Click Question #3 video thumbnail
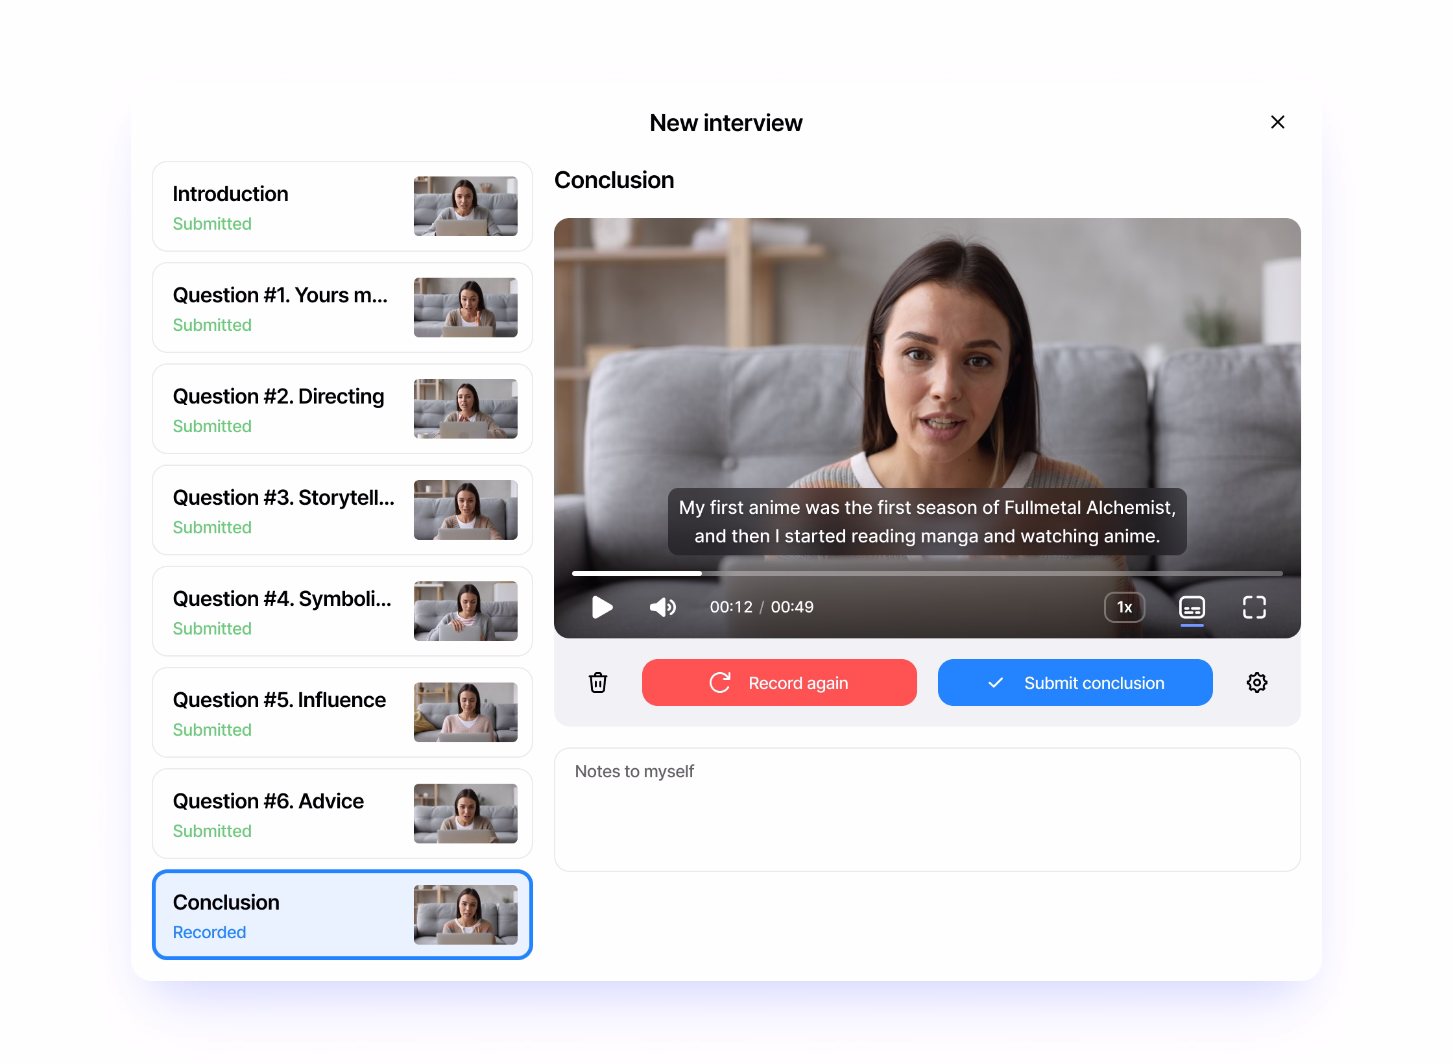Screen dimensions: 1453x1064 pyautogui.click(x=466, y=510)
